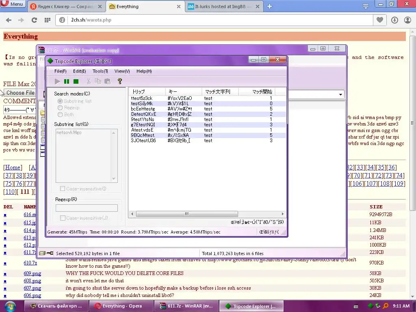Bookmark page with heart icon
416x312 pixels.
click(x=380, y=20)
